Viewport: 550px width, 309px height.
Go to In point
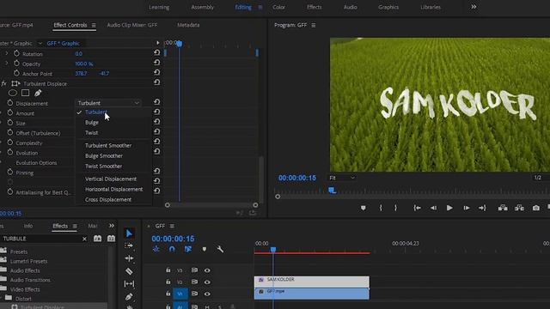pyautogui.click(x=417, y=208)
